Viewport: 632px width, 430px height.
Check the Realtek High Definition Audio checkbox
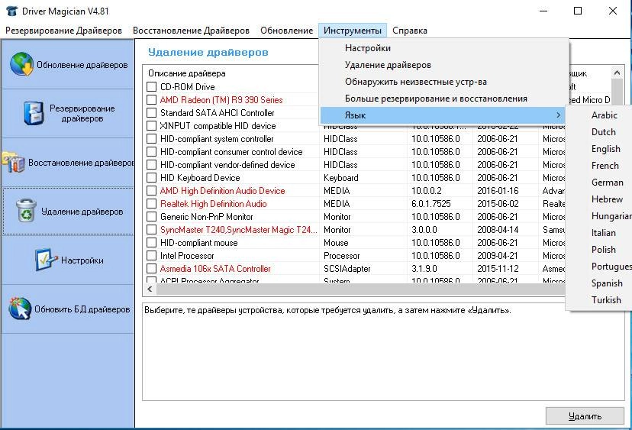[x=152, y=204]
